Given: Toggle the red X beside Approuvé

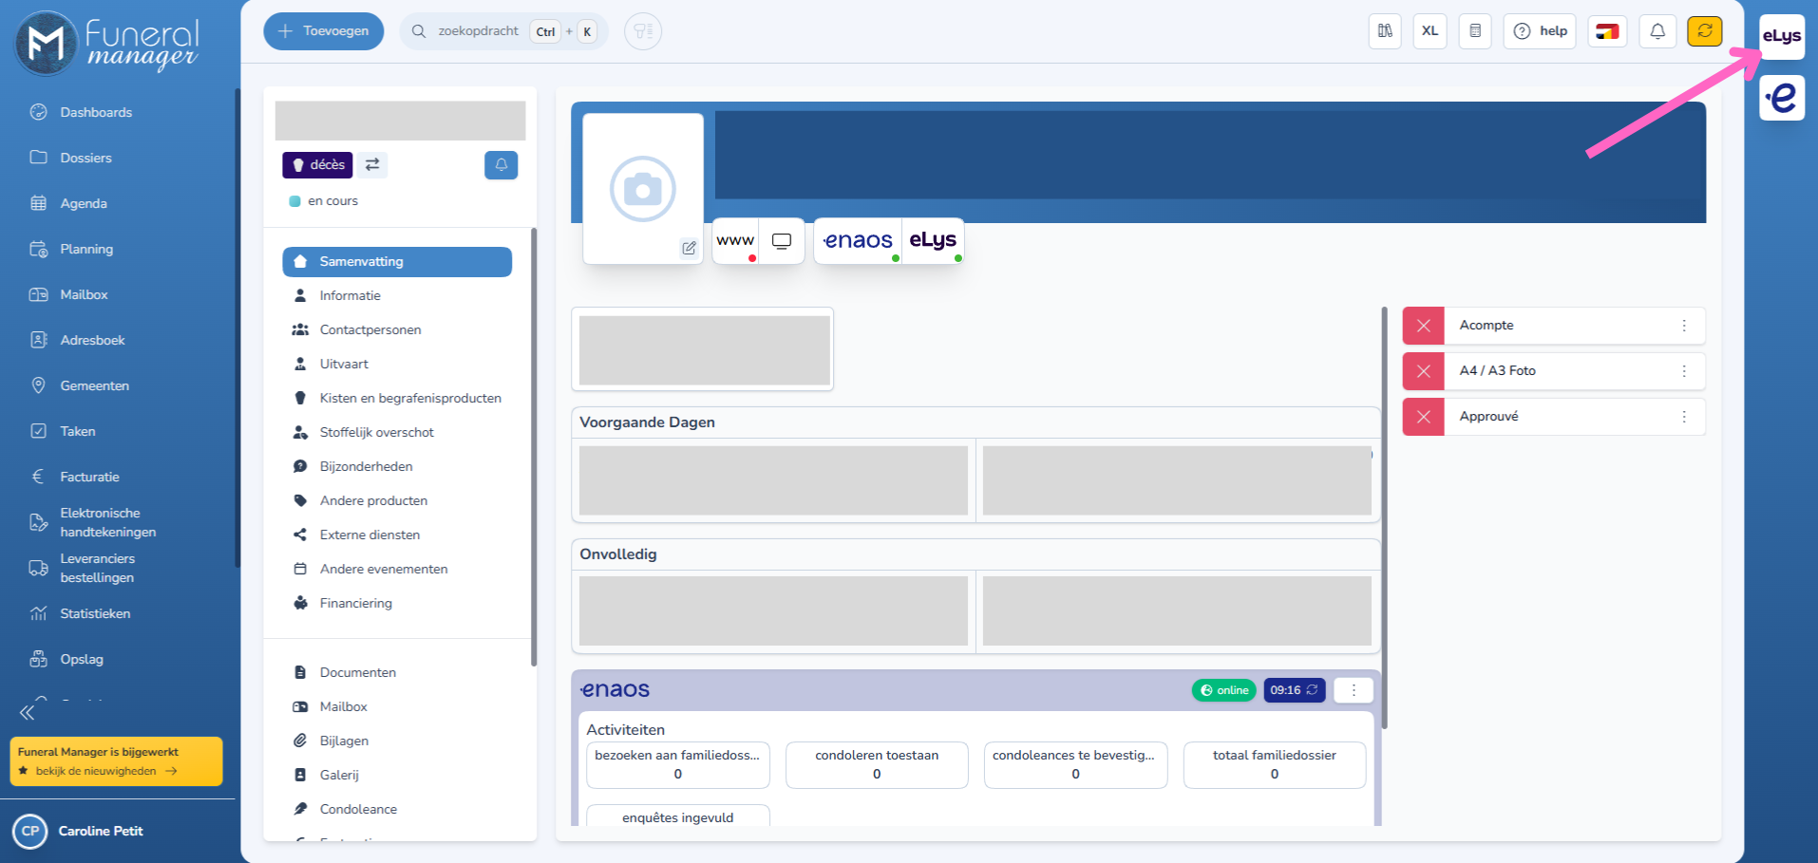Looking at the screenshot, I should pos(1424,417).
